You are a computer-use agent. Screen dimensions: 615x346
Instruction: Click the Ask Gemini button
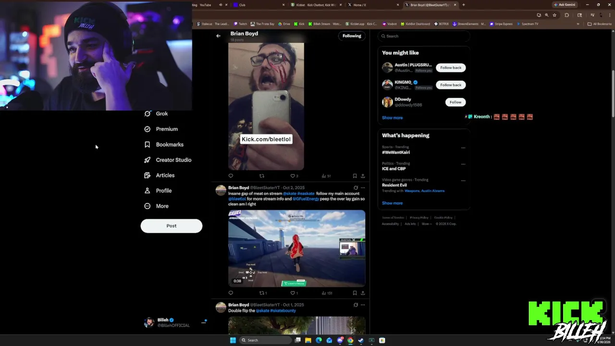pos(564,5)
